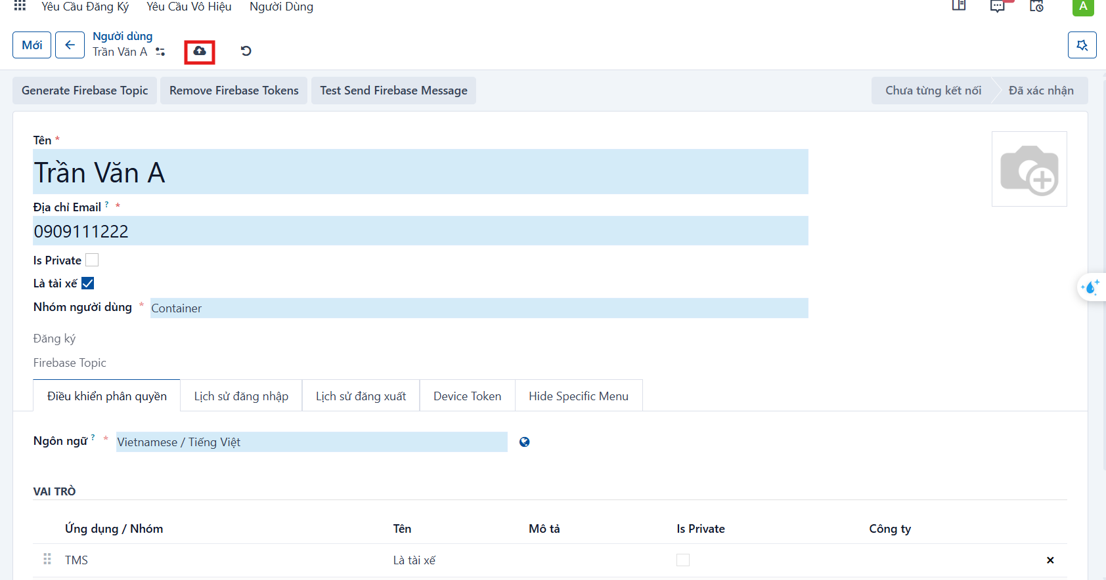Set status to Đã xác nhận
1106x580 pixels.
pos(1041,91)
